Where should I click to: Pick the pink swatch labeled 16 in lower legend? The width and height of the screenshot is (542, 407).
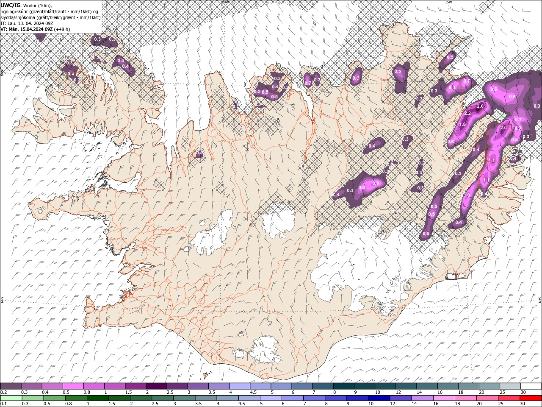(443, 398)
